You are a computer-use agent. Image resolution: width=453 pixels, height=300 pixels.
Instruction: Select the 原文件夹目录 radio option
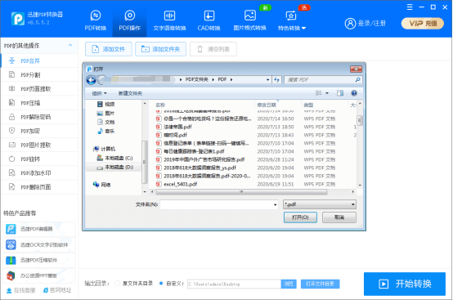pyautogui.click(x=117, y=284)
